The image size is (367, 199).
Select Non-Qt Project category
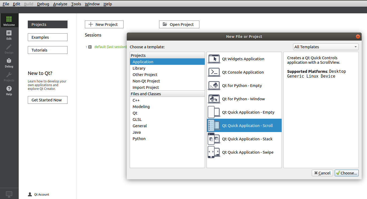[x=167, y=81]
